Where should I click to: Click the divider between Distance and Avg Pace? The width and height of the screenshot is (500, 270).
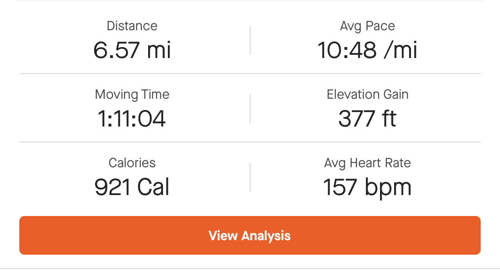coord(250,40)
